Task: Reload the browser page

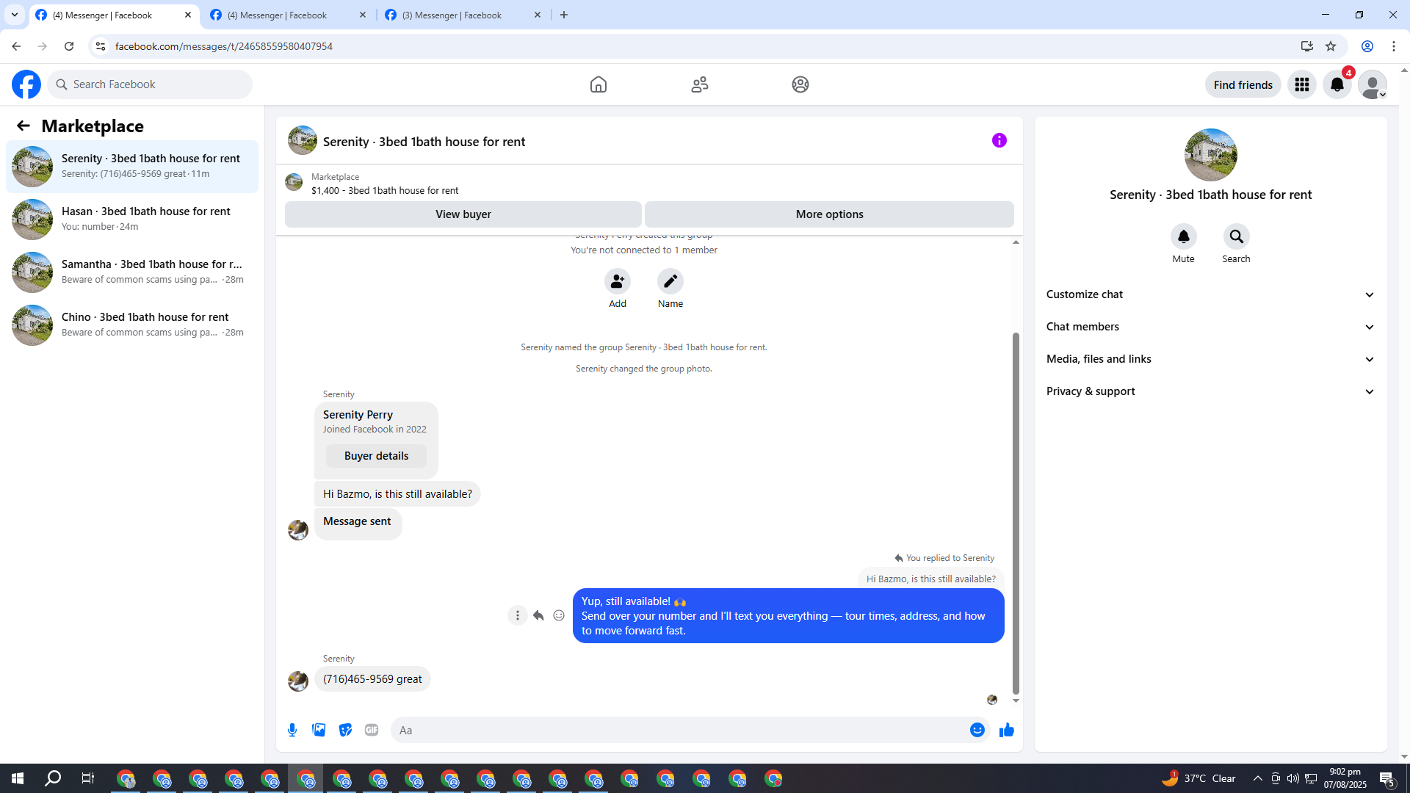Action: 69,46
